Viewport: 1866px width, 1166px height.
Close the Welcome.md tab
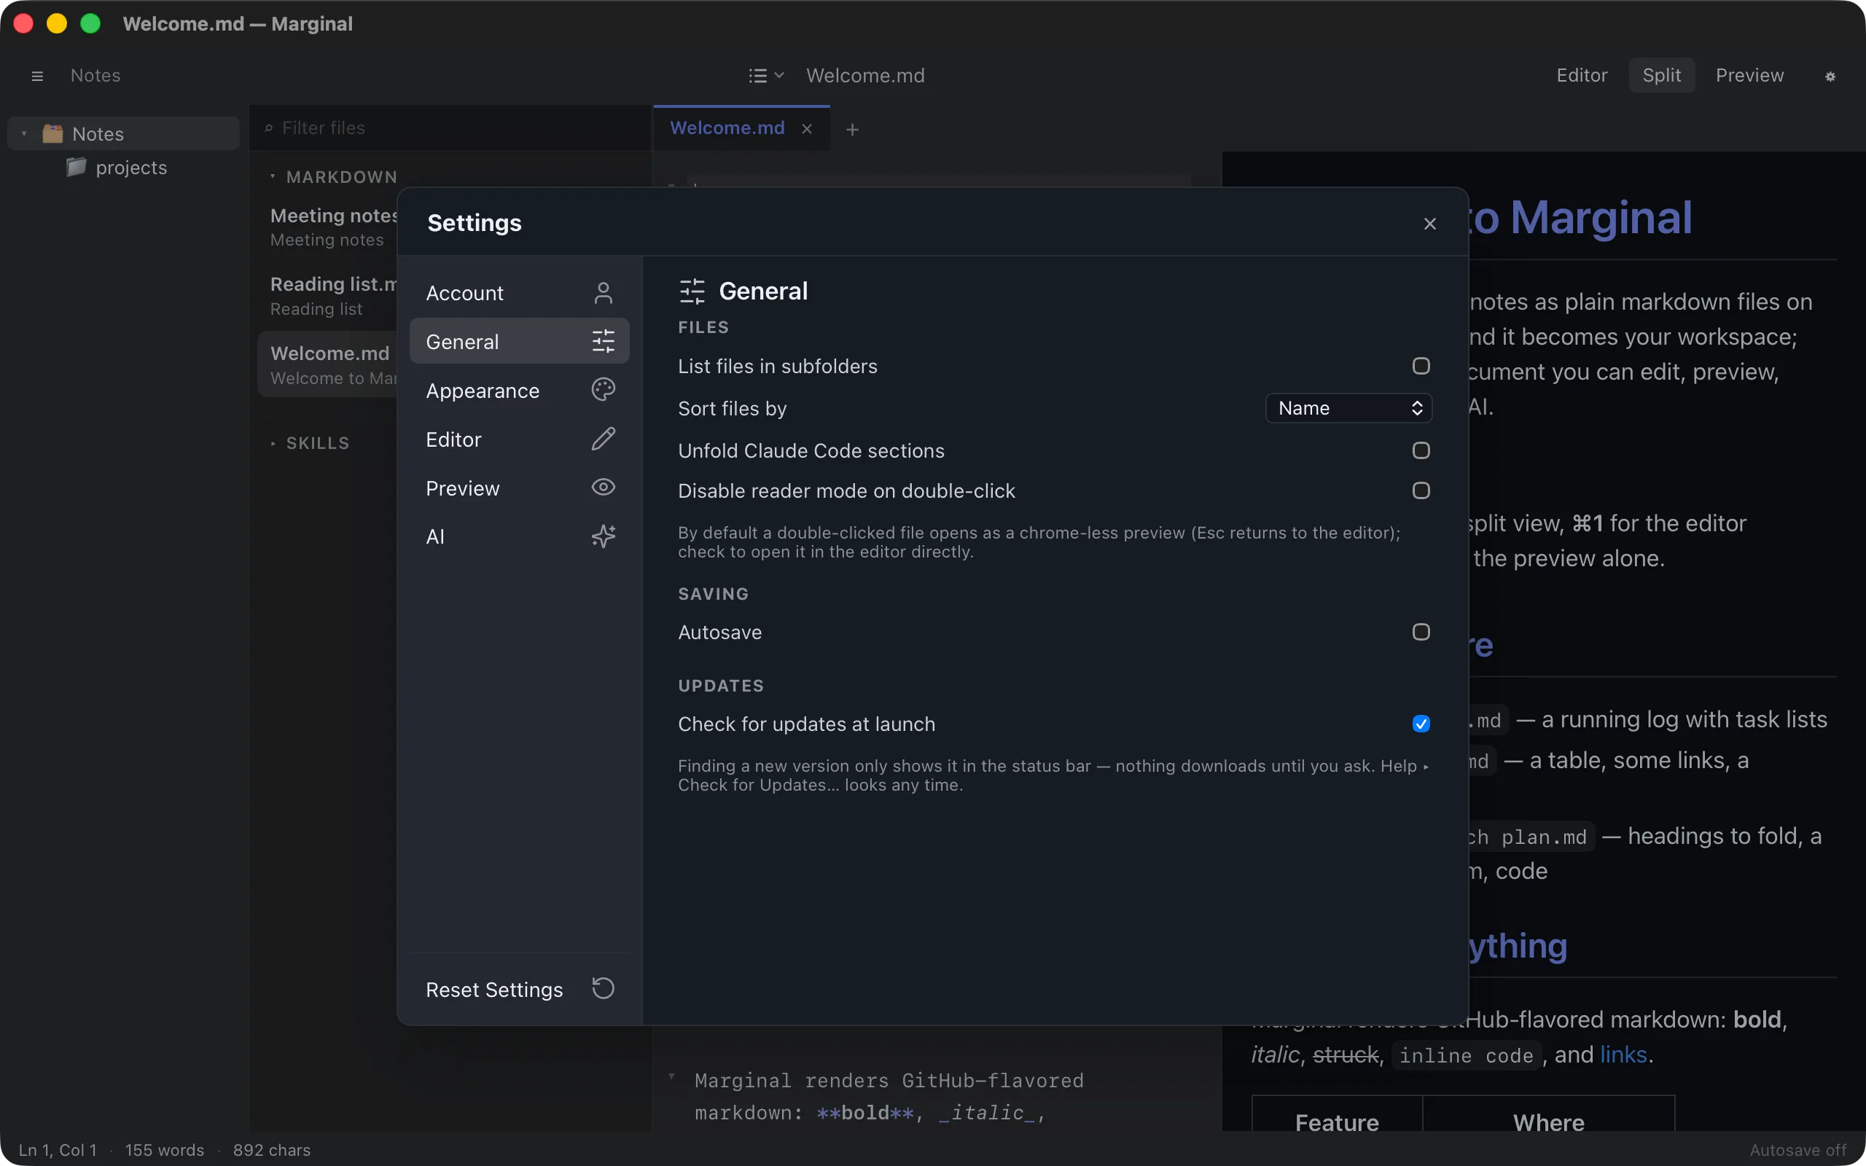807,129
